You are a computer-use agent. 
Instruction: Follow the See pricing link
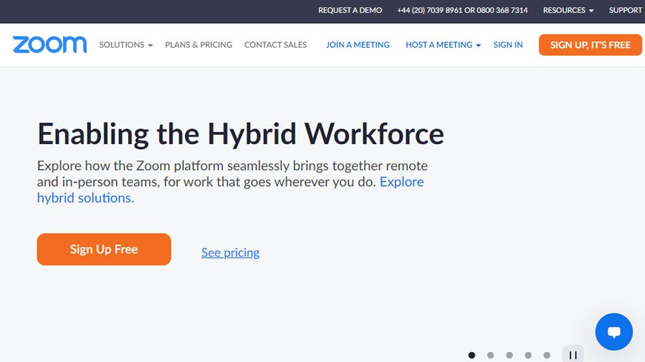coord(230,252)
